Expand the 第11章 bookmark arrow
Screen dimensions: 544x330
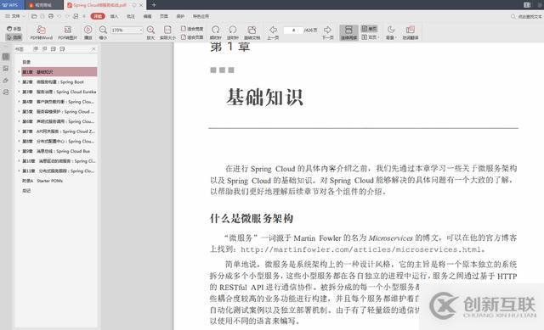coord(19,171)
